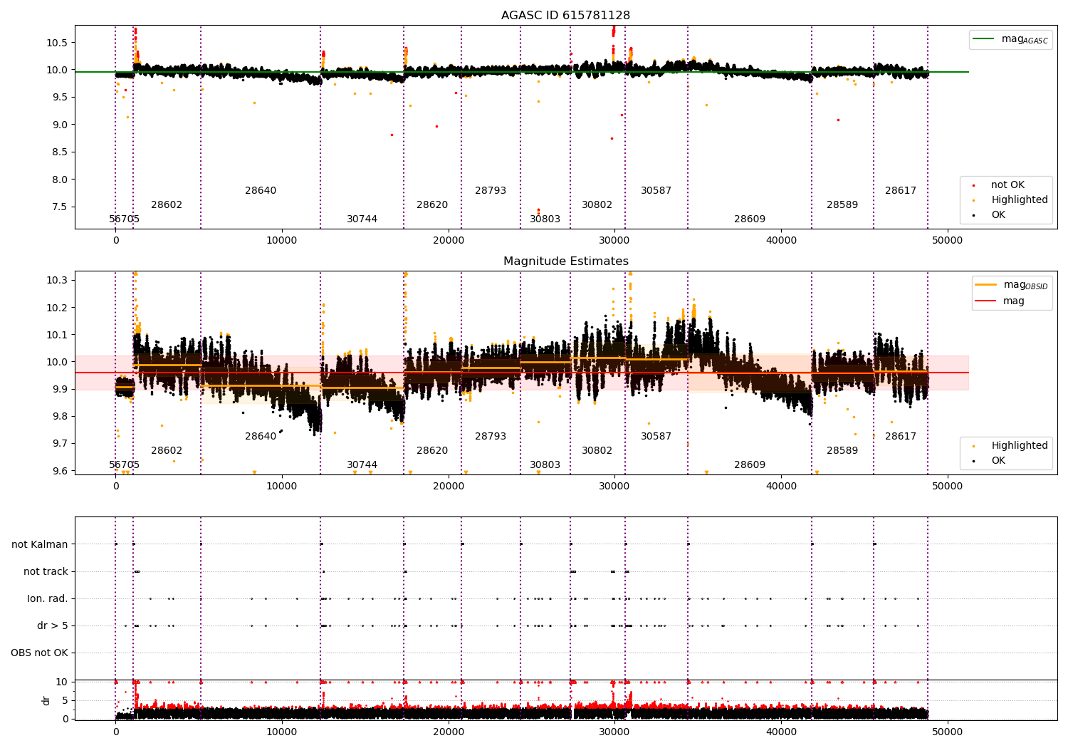The height and width of the screenshot is (748, 1068).
Task: Select 'not OK' legend entry in top plot
Action: click(x=1006, y=185)
